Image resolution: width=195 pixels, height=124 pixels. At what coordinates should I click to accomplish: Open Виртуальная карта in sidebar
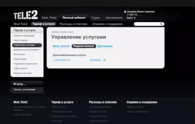(23, 73)
